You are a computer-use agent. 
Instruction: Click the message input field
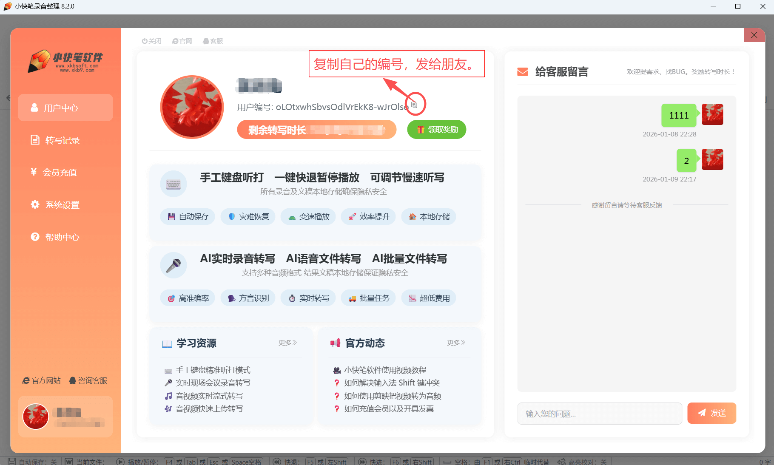pyautogui.click(x=599, y=414)
